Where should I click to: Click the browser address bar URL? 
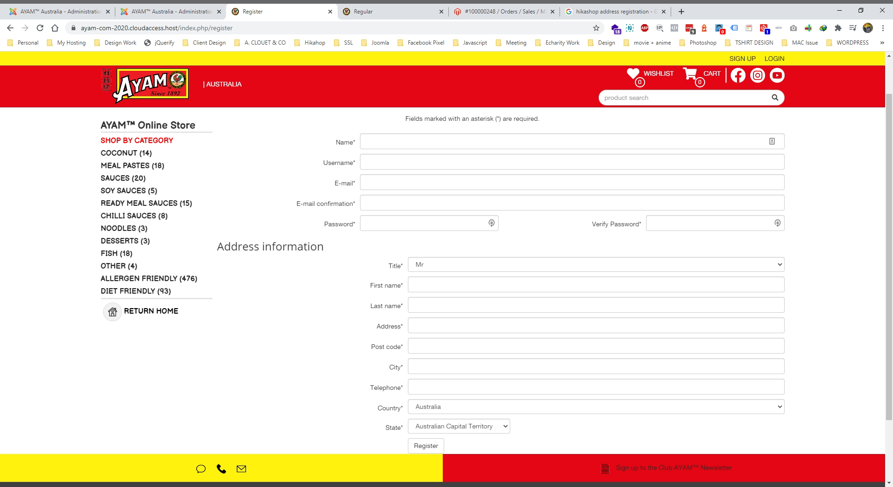(157, 28)
